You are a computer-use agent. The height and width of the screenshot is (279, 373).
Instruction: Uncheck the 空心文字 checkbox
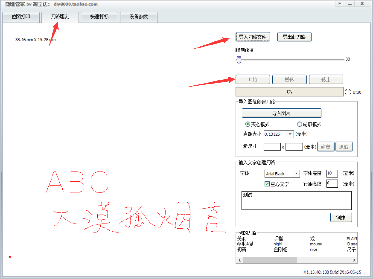click(267, 184)
